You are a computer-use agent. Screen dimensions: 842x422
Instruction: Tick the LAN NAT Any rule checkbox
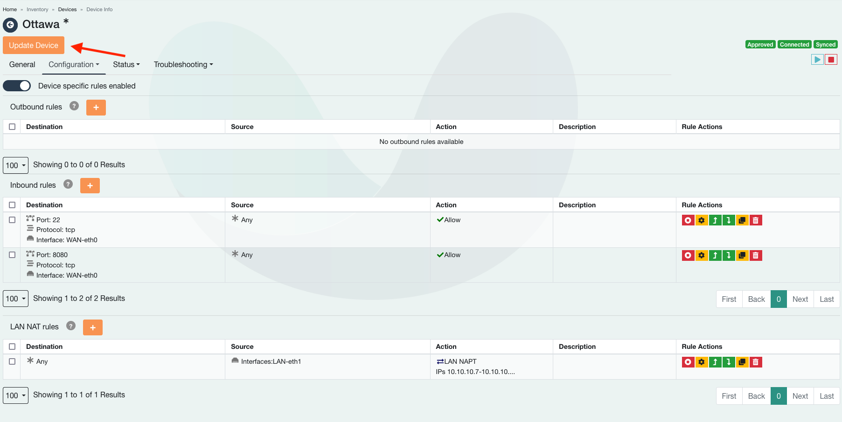coord(12,361)
